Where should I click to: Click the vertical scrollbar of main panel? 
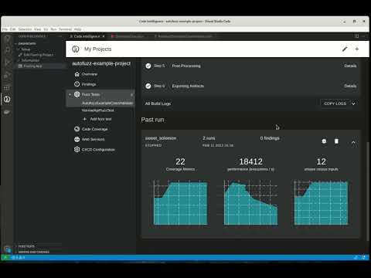367,191
